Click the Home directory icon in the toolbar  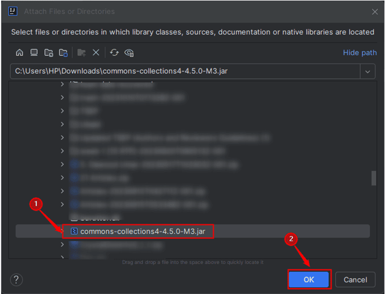pos(20,52)
